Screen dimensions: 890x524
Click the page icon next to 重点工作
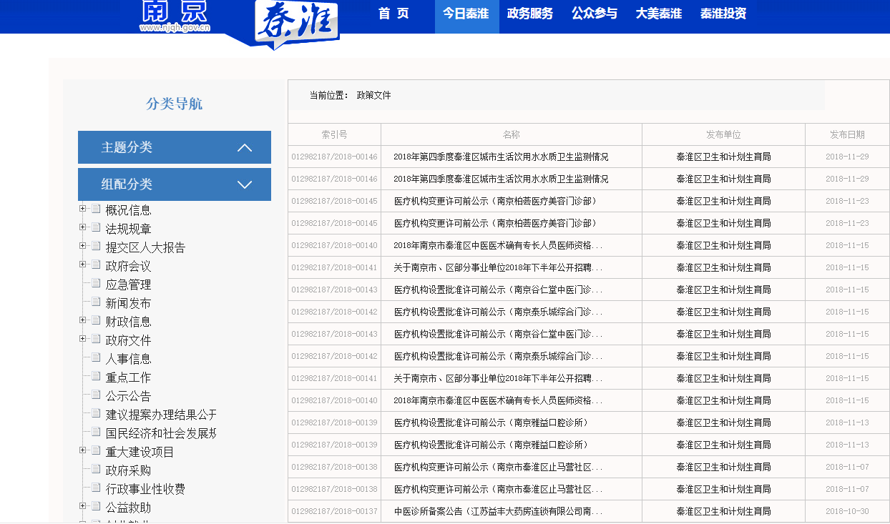[96, 376]
